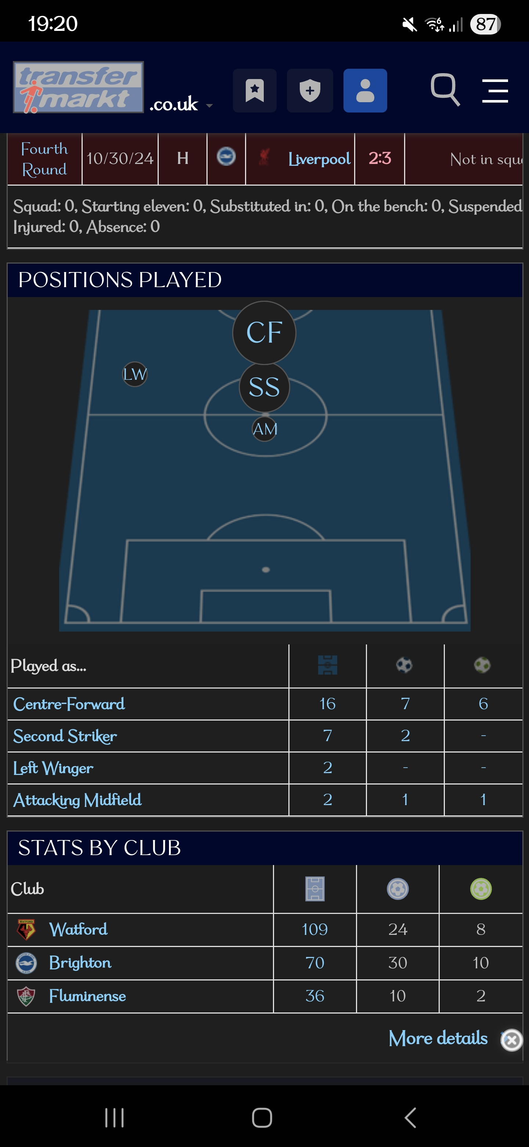Tap the Brighton crest in match row
This screenshot has height=1147, width=529.
[x=226, y=157]
